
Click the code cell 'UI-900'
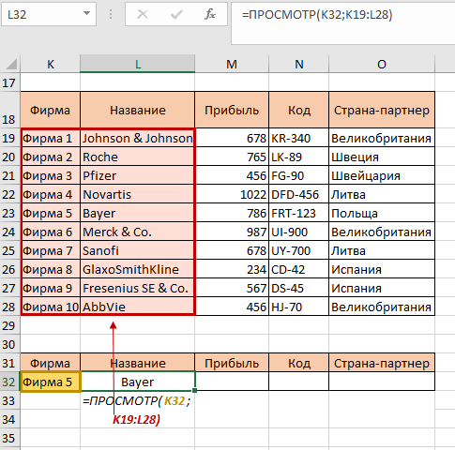pos(299,232)
